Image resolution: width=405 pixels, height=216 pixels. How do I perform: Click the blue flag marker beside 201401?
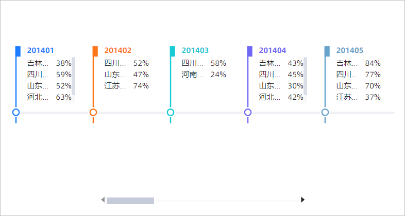point(18,51)
